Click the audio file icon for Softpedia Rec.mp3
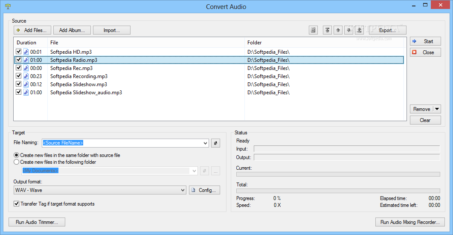The height and width of the screenshot is (235, 453). tap(26, 68)
